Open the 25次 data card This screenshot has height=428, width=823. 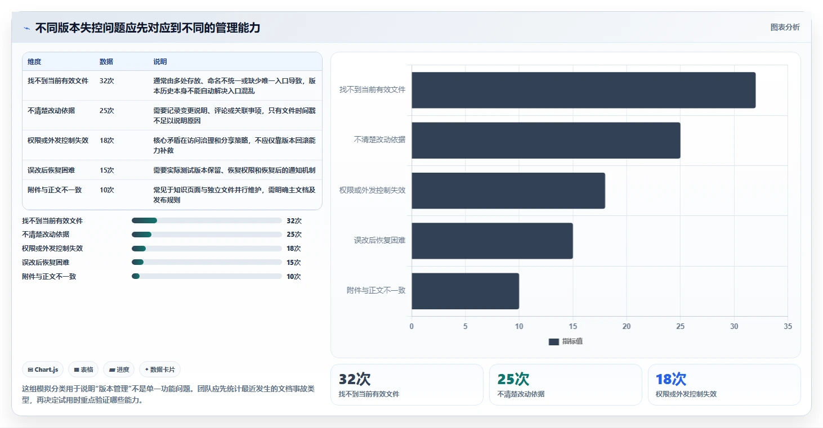pyautogui.click(x=565, y=385)
